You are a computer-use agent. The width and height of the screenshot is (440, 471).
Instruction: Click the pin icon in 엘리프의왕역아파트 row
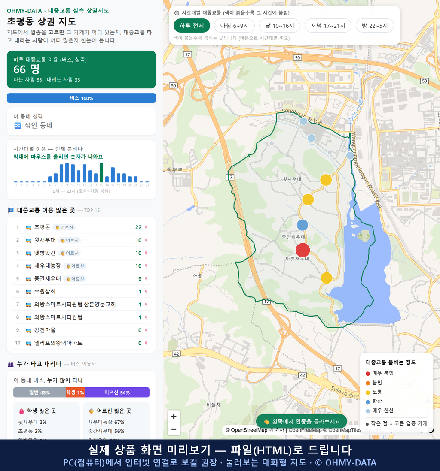[146, 343]
